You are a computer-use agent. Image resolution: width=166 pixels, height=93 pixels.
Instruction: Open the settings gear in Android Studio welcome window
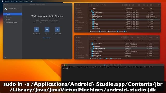click(5, 57)
